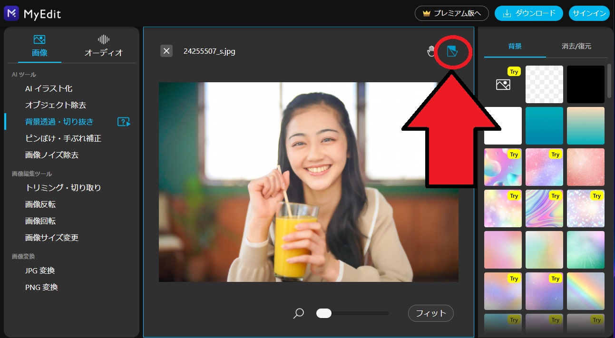This screenshot has height=338, width=615.
Task: Open 画像反転 tool
Action: [x=40, y=204]
